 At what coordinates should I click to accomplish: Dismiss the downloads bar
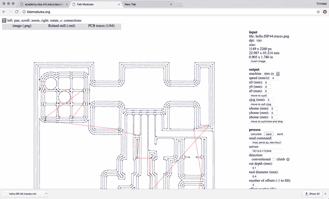tap(325, 194)
